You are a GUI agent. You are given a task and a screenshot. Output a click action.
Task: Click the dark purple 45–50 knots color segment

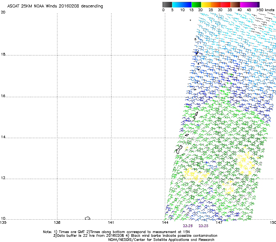(254, 4)
